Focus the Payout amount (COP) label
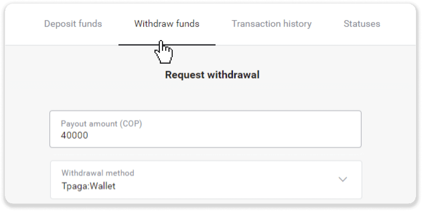This screenshot has width=422, height=211. (101, 124)
